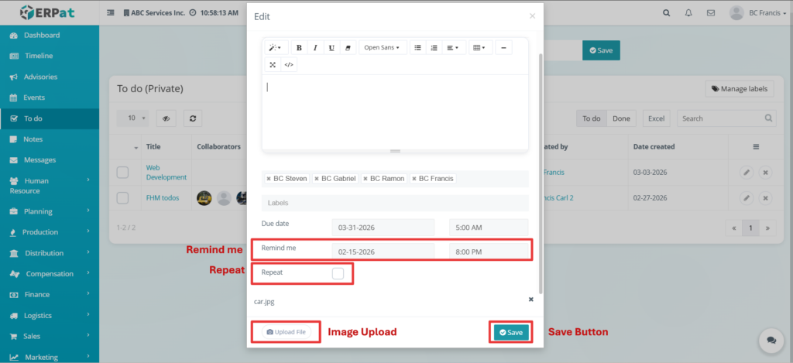Check the Web Development to-do checkbox
793x363 pixels.
click(x=122, y=172)
